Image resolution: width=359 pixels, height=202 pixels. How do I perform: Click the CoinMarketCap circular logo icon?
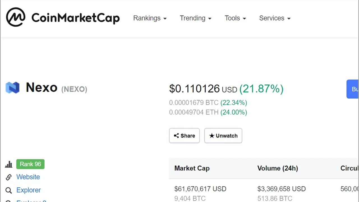click(16, 17)
